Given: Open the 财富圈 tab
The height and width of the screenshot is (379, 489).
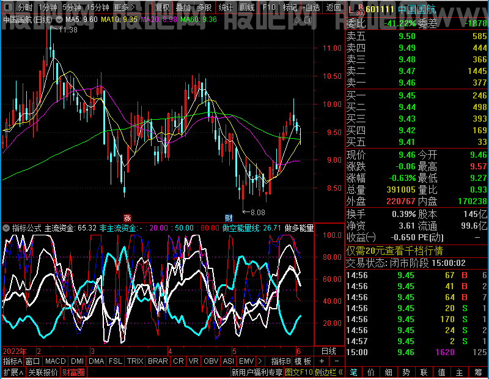Looking at the screenshot, I should 73,372.
